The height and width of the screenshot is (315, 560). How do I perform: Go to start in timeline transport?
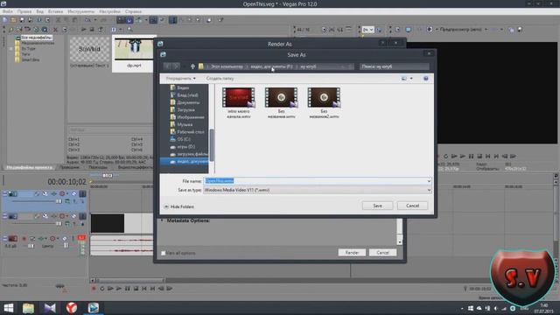(x=144, y=289)
